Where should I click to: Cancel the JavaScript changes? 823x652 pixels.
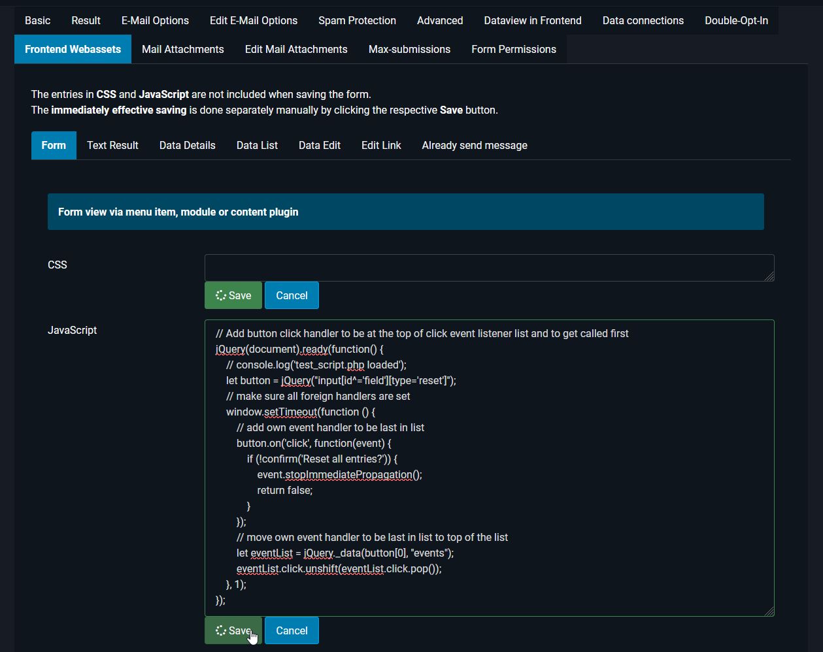(x=292, y=630)
